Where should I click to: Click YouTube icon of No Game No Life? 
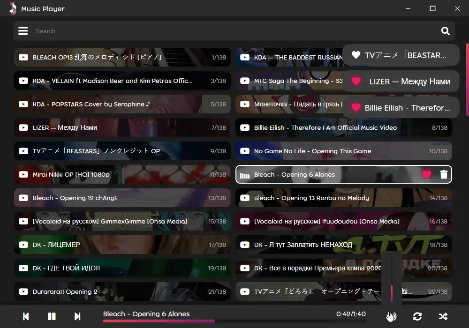point(245,151)
